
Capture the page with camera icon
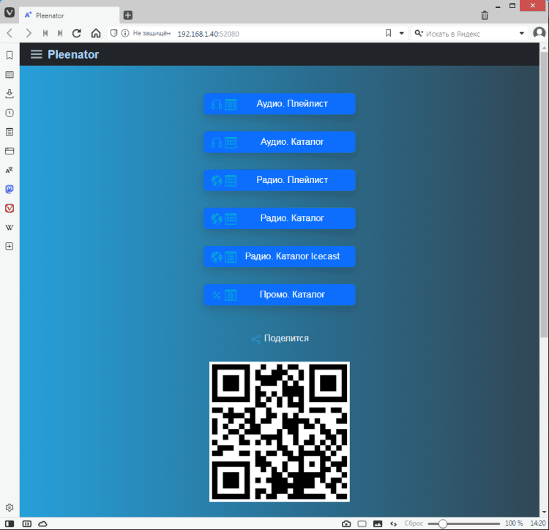click(346, 523)
